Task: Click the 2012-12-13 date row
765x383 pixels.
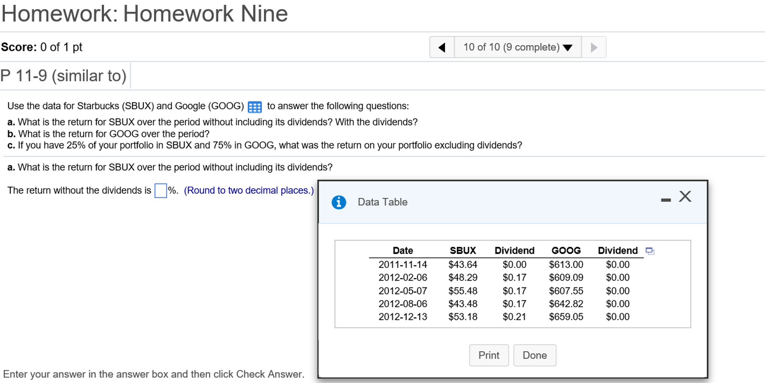Action: click(403, 317)
